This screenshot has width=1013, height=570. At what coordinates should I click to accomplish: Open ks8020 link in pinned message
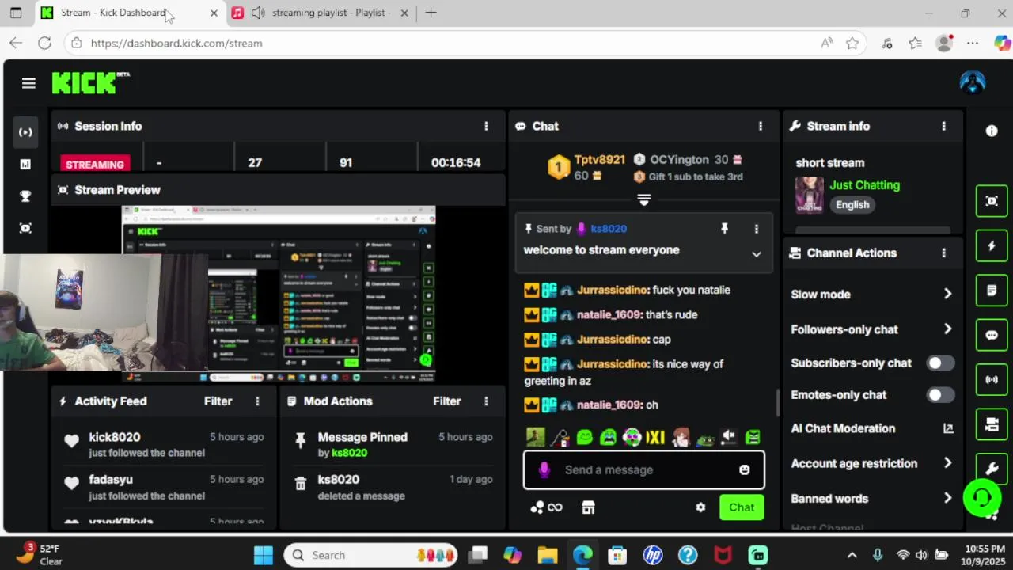(608, 229)
